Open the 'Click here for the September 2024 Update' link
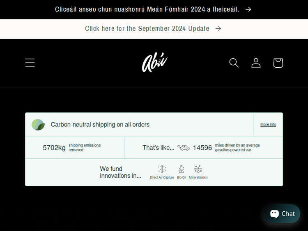Viewport: 308px width, 231px height. (147, 29)
